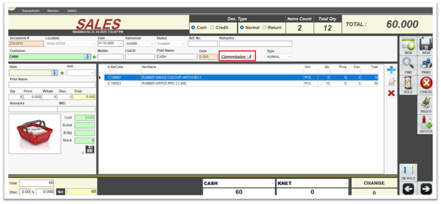Click the blue plus add-row icon
The width and height of the screenshot is (441, 204).
[391, 70]
